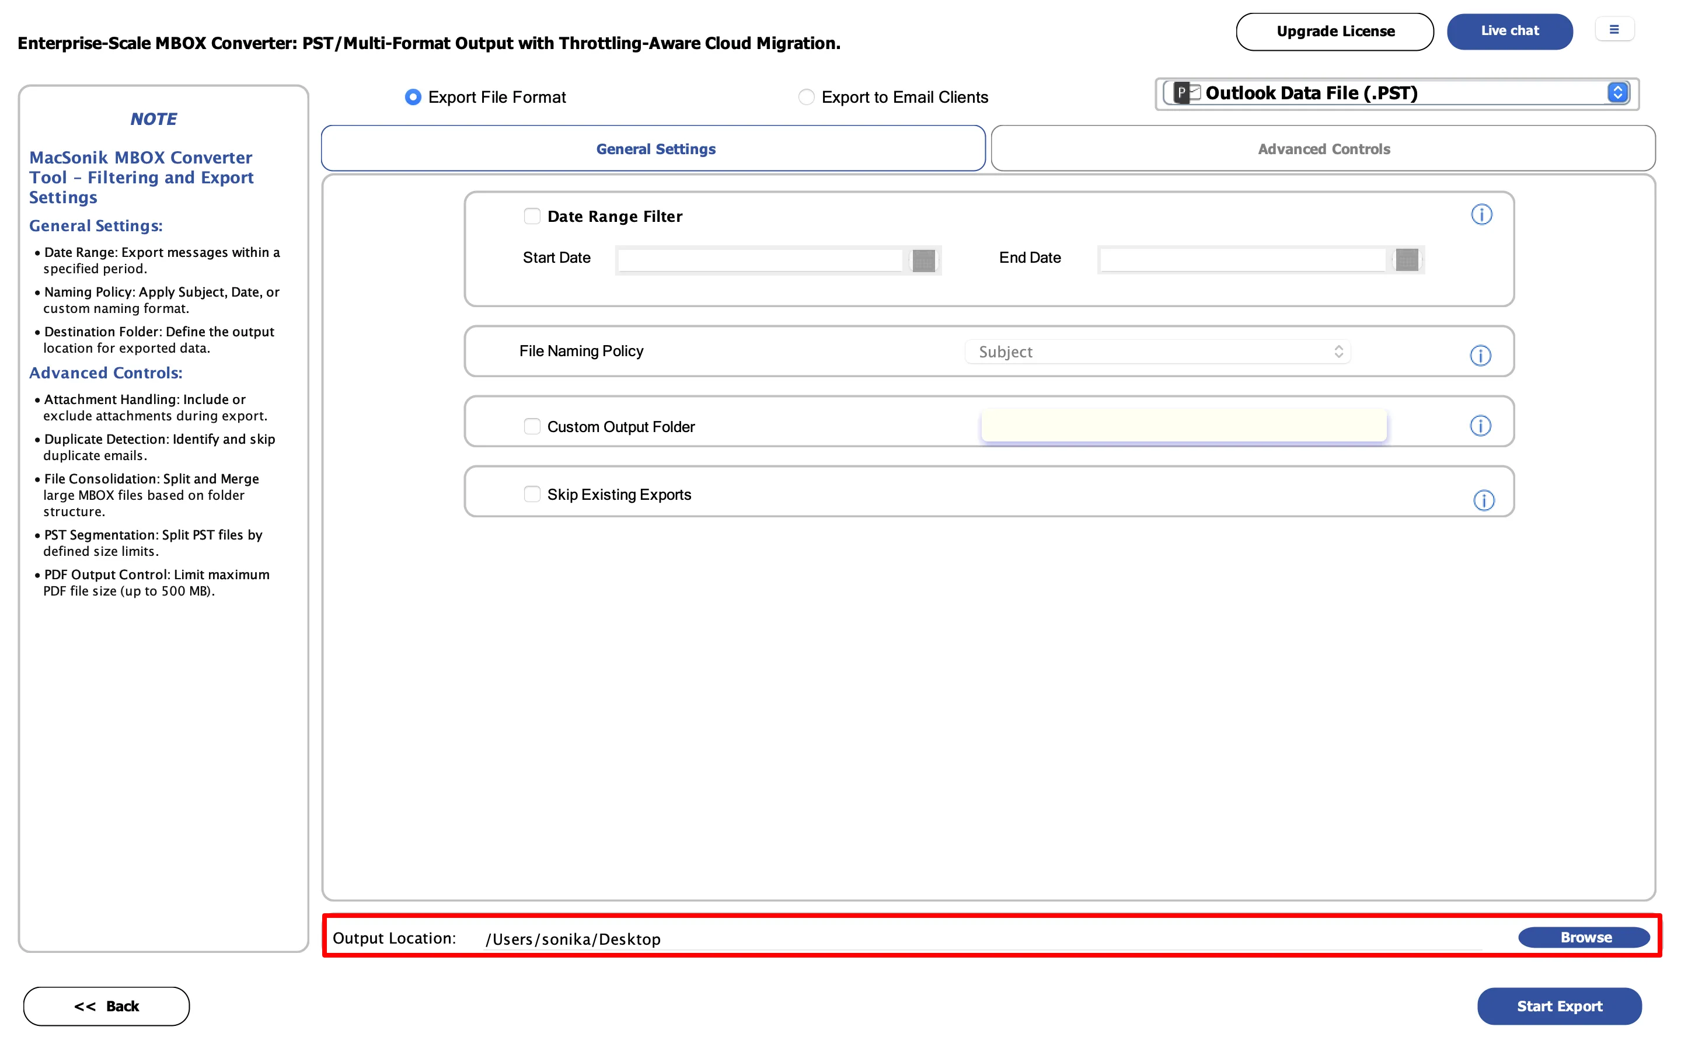The image size is (1681, 1051).
Task: Open info for Date Range Filter
Action: coord(1481,215)
